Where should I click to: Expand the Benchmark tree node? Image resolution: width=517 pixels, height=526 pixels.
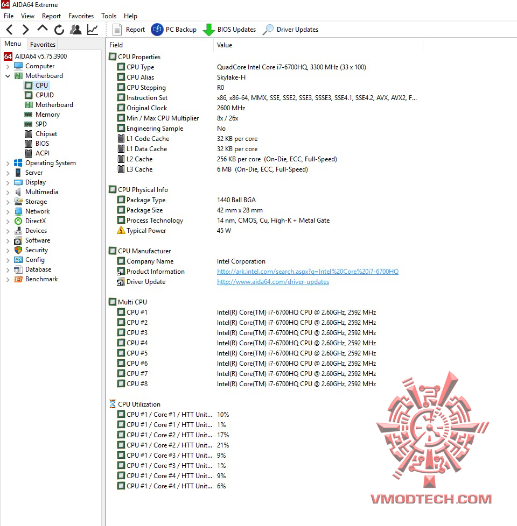[8, 280]
